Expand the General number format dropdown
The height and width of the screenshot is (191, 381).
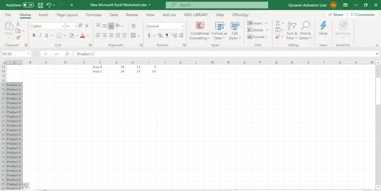click(x=181, y=26)
